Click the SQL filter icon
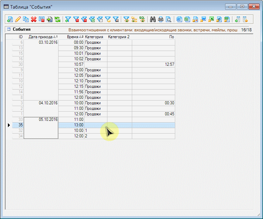 point(142,19)
